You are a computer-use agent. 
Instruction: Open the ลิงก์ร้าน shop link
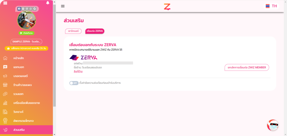point(78,71)
